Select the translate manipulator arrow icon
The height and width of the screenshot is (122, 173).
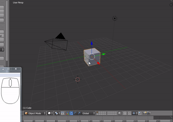click(x=71, y=113)
